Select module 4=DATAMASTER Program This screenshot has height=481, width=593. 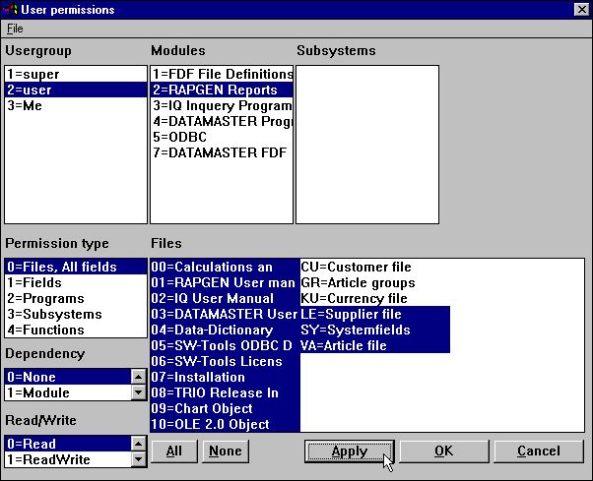pyautogui.click(x=222, y=121)
